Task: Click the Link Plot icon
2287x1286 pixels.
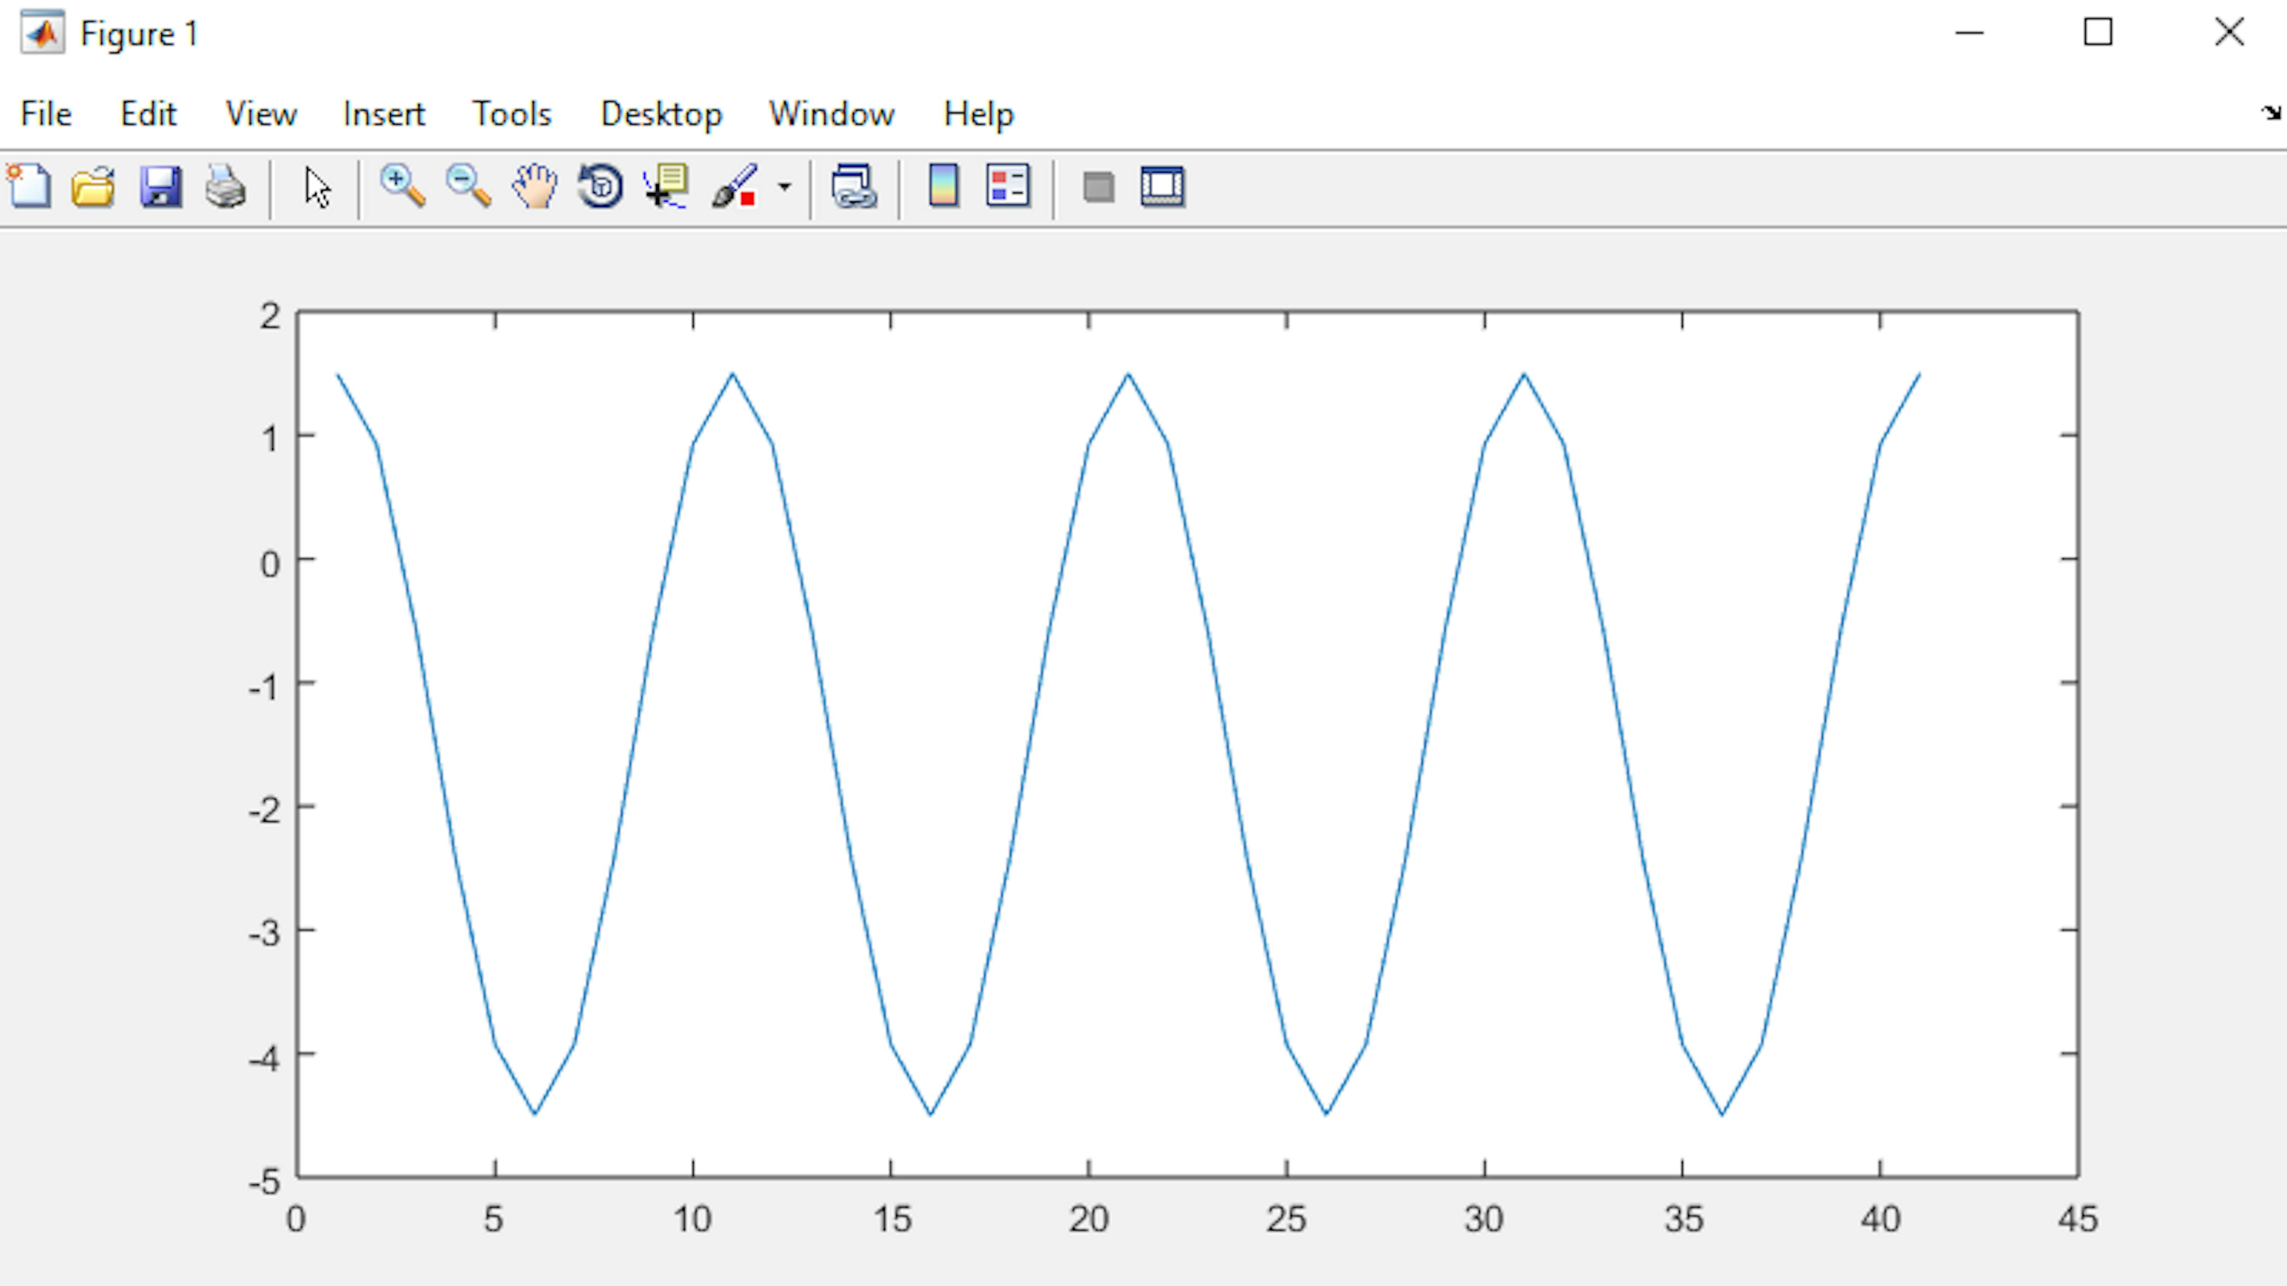Action: pos(854,186)
